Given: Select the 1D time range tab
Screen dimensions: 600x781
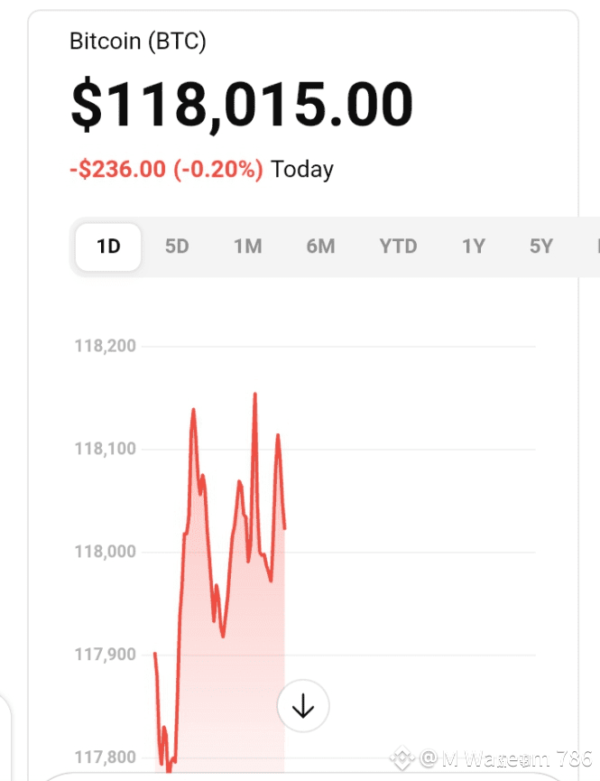Looking at the screenshot, I should pos(108,246).
